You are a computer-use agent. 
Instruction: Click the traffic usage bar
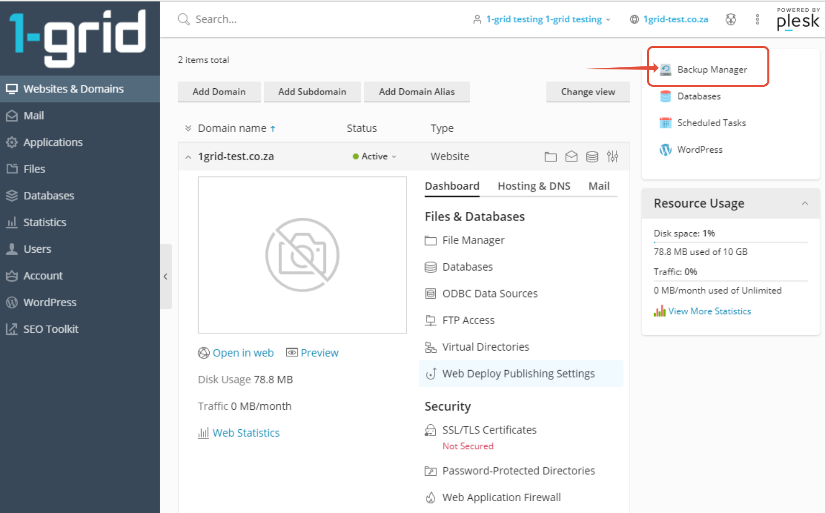pos(731,281)
